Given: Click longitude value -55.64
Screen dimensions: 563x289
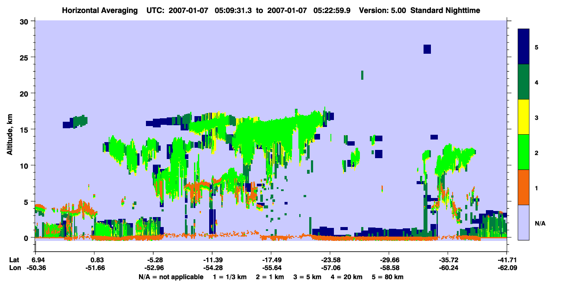Looking at the screenshot, I should pyautogui.click(x=271, y=268).
